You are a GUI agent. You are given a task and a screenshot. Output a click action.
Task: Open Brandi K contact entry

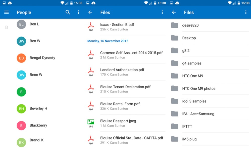(37, 140)
